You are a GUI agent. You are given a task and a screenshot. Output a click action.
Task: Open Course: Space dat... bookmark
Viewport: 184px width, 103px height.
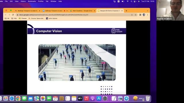point(37,18)
